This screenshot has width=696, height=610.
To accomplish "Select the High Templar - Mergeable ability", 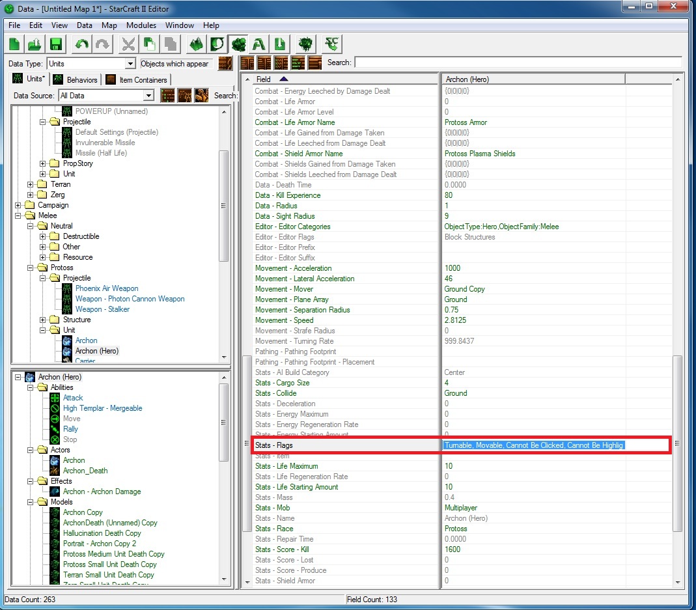I will [x=102, y=408].
